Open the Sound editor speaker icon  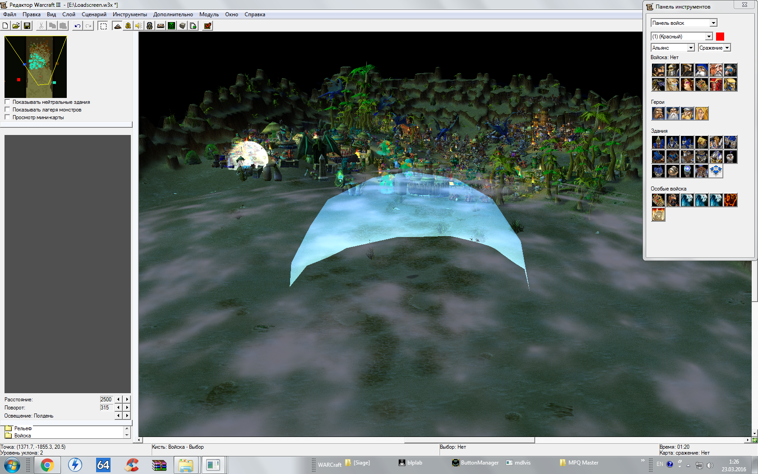pyautogui.click(x=139, y=26)
